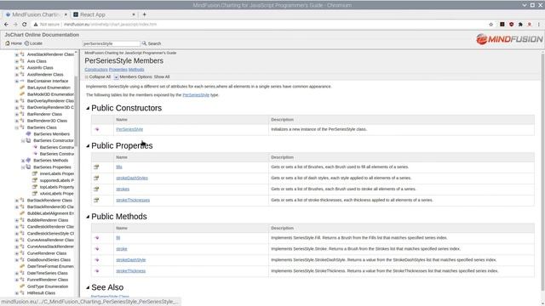Click the magnifier Search icon

tap(144, 43)
